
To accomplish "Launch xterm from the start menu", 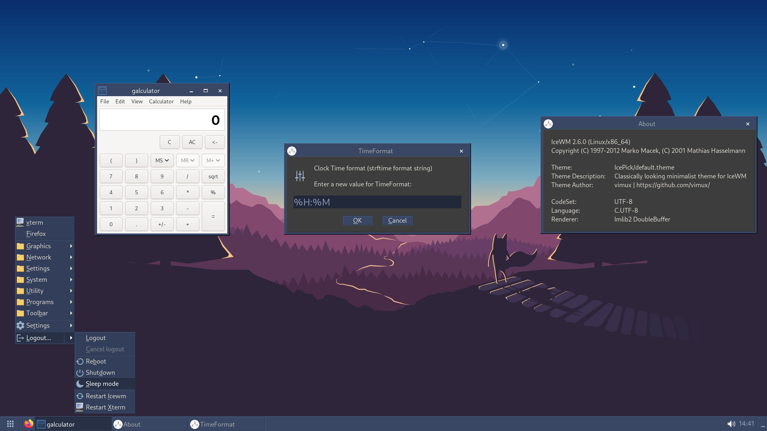I will pyautogui.click(x=34, y=223).
